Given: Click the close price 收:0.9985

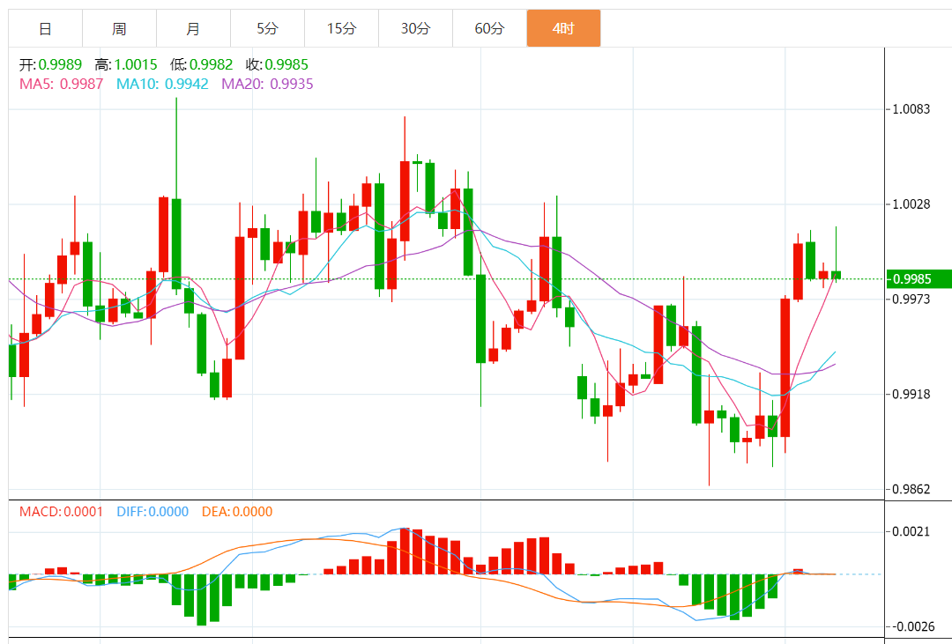Looking at the screenshot, I should [278, 64].
